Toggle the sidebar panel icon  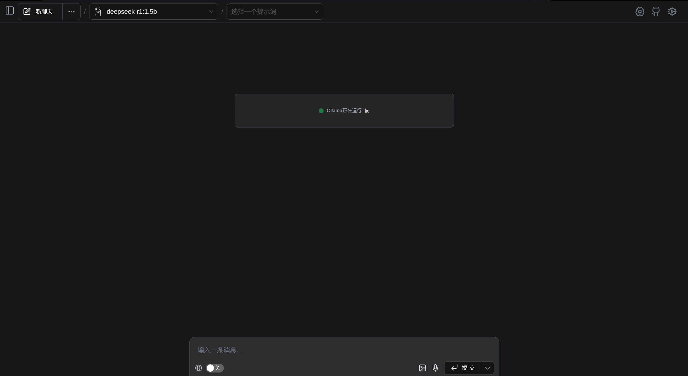pos(10,11)
